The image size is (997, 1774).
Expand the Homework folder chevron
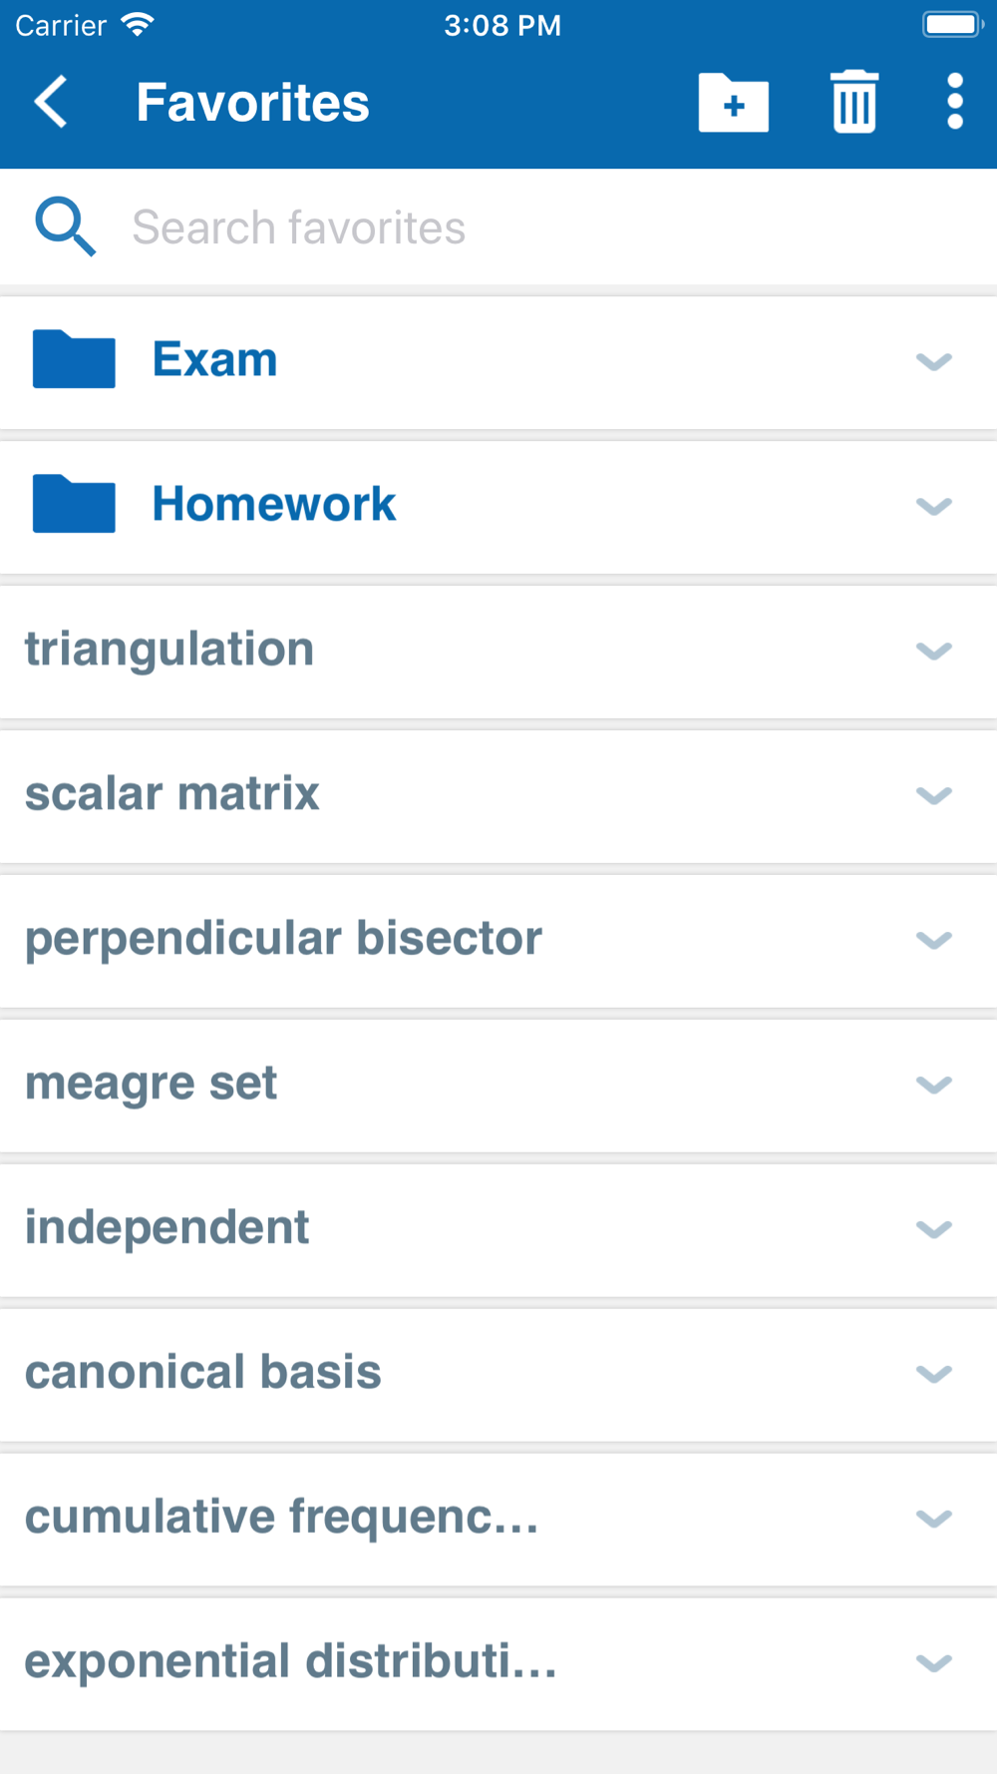934,506
